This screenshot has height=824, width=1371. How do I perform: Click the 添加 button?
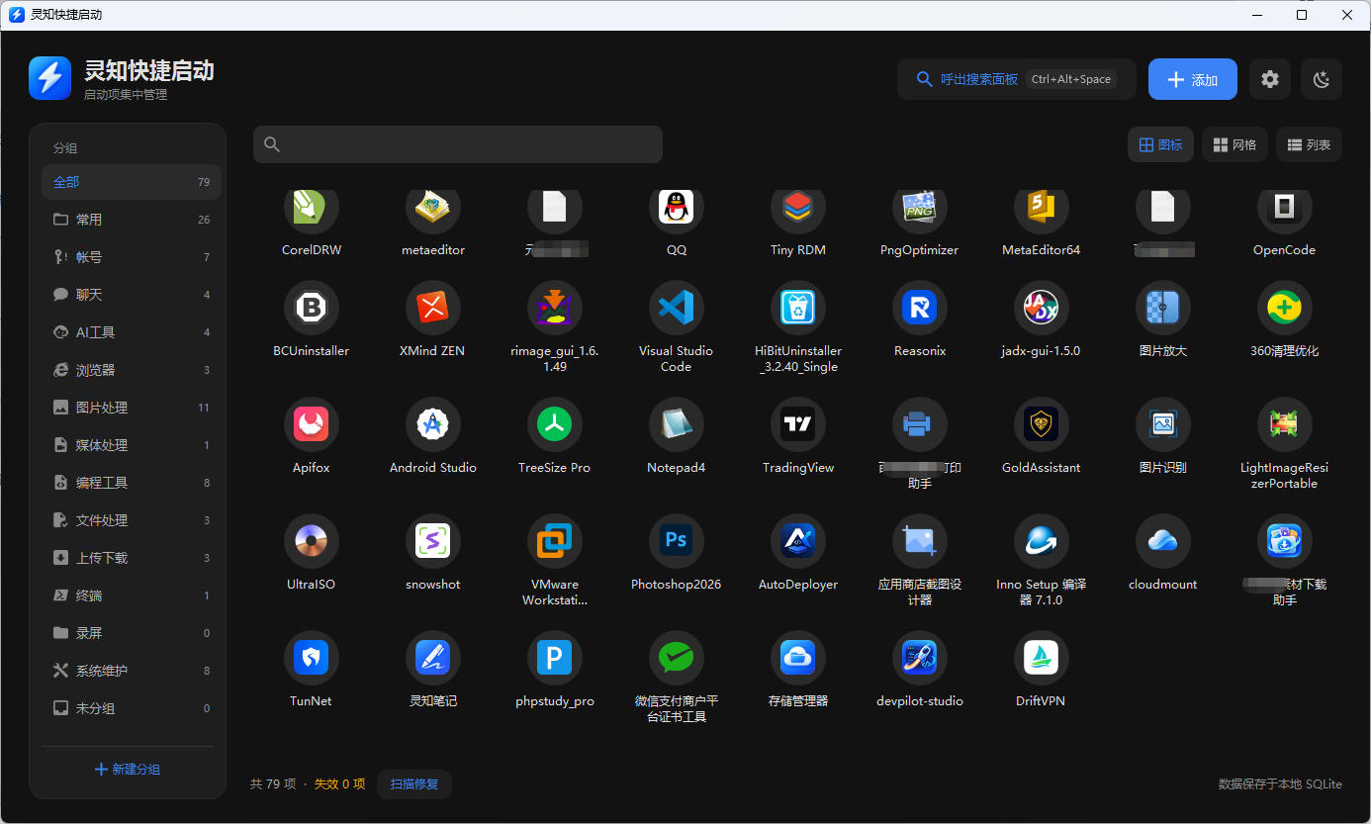1193,79
